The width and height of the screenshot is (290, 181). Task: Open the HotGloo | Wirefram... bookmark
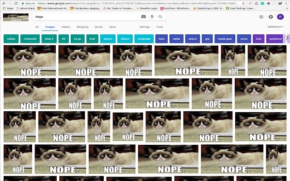tap(175, 8)
